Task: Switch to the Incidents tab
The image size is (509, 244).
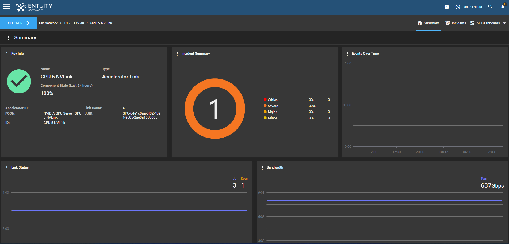Action: [456, 23]
